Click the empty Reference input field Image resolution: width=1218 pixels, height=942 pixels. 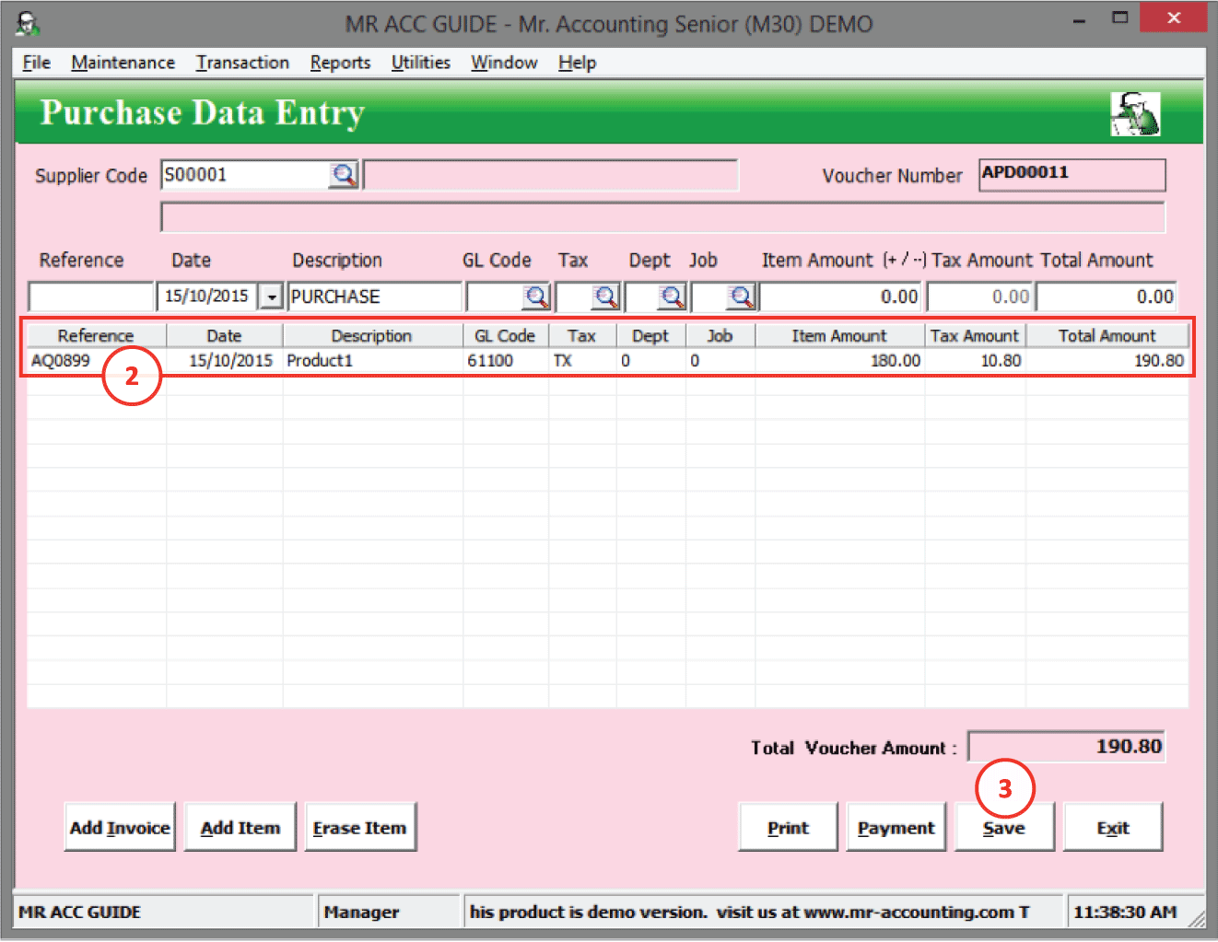click(x=90, y=297)
